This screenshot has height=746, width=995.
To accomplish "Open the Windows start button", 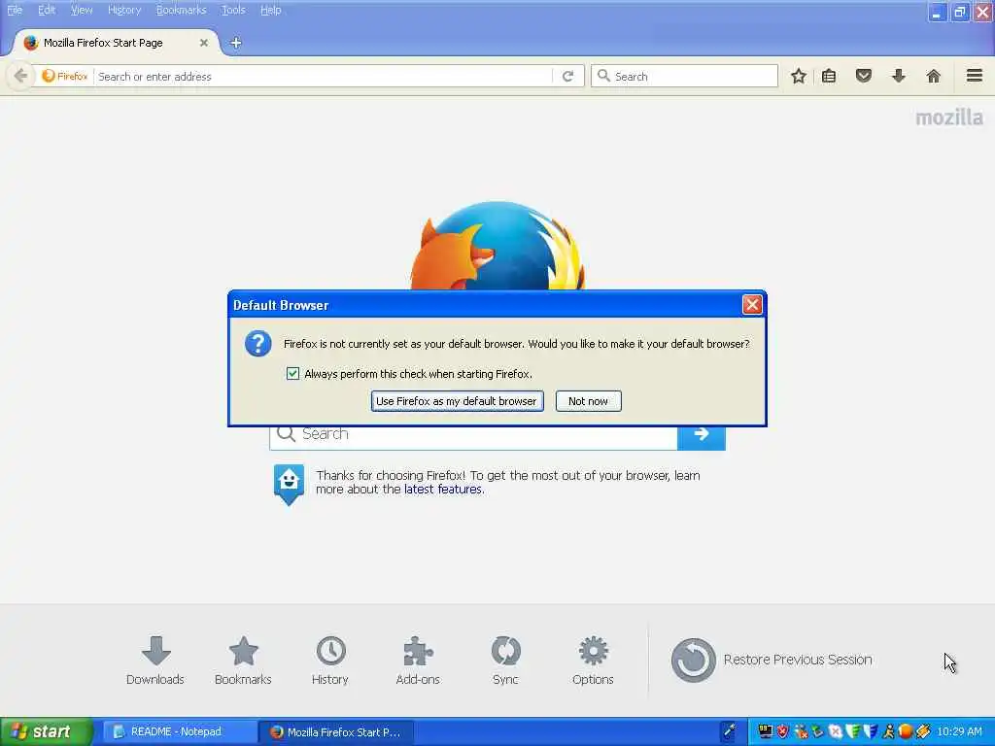I will [46, 731].
